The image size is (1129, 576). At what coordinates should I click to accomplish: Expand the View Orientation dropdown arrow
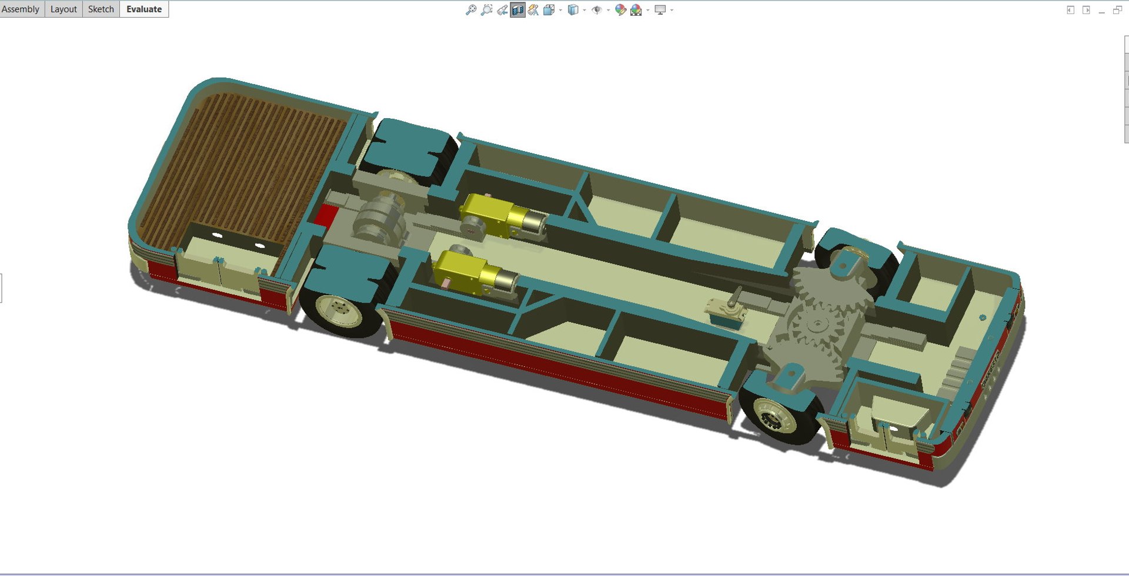click(560, 10)
